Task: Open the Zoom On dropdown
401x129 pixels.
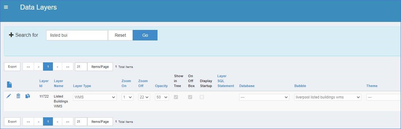Action: 127,97
